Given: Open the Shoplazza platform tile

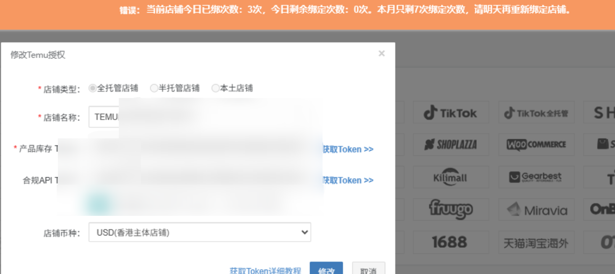Looking at the screenshot, I should click(x=450, y=144).
